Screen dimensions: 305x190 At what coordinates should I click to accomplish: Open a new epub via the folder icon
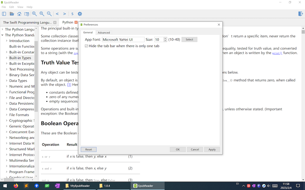(x=12, y=14)
